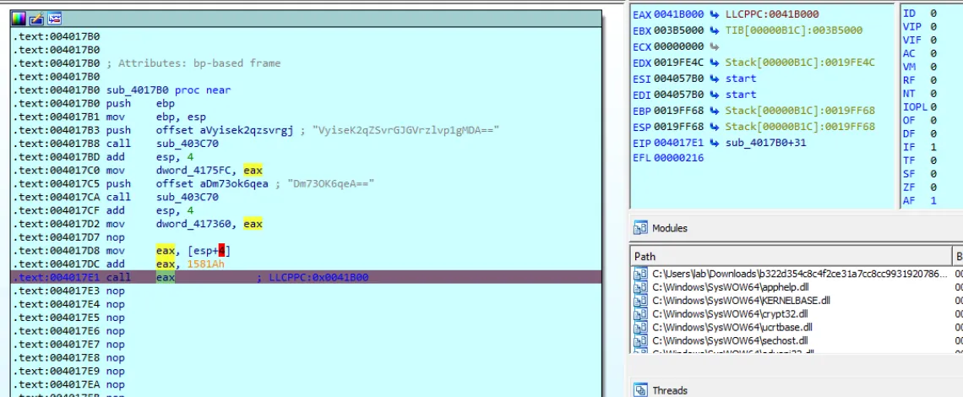This screenshot has width=963, height=397.
Task: Click the edit node pencil icon
Action: (x=37, y=19)
